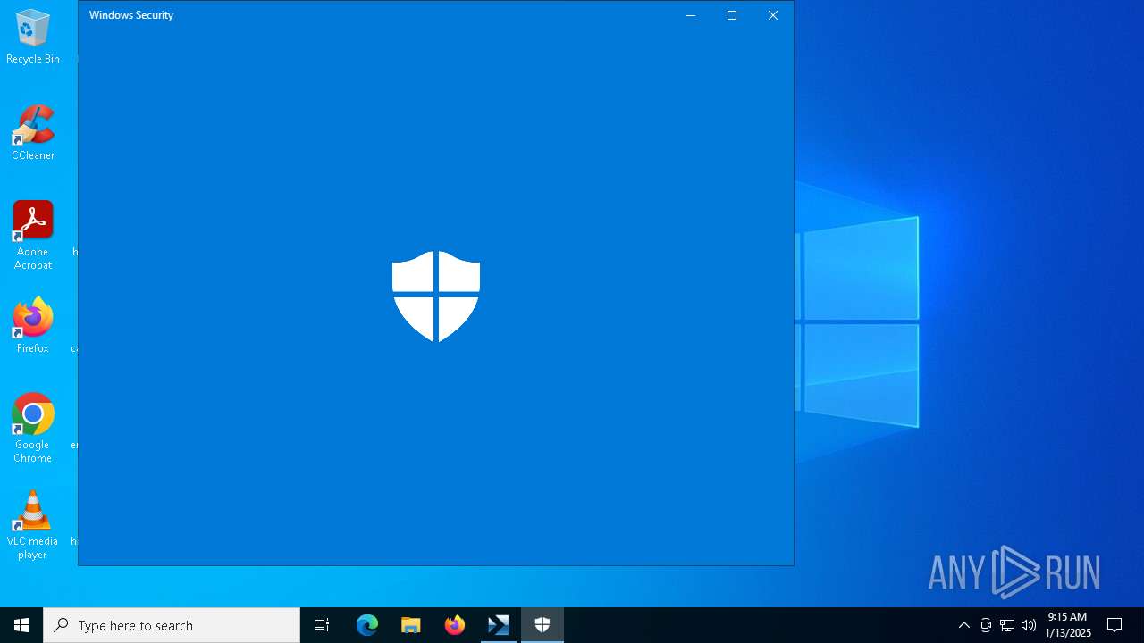Open the Recycle Bin desktop icon
Viewport: 1144px width, 643px height.
click(x=33, y=38)
